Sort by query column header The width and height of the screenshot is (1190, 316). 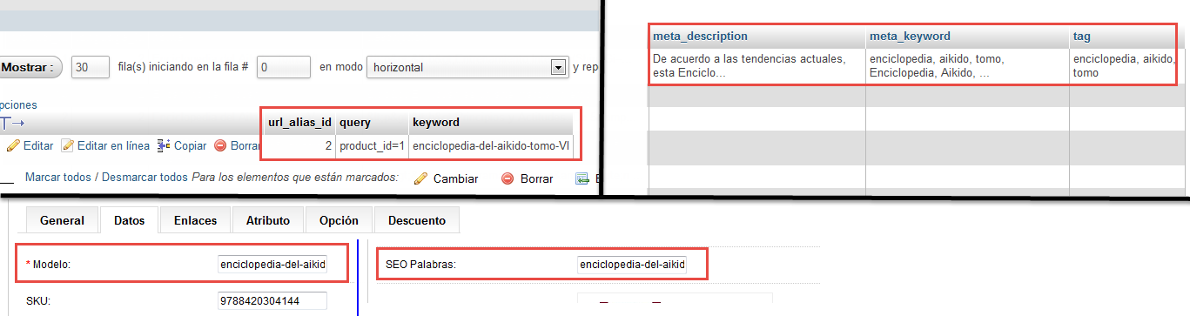coord(354,122)
